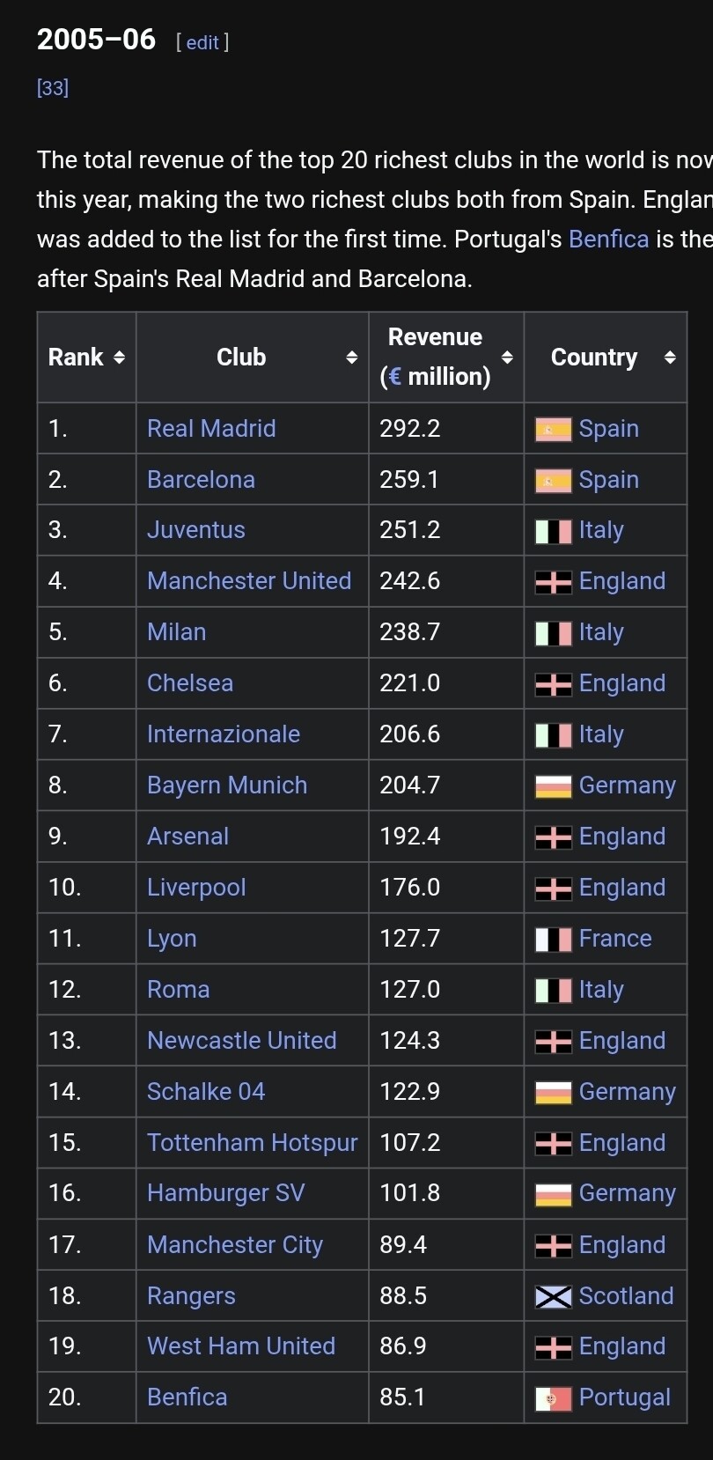Open the Manchester United club link
713x1460 pixels.
coord(249,581)
